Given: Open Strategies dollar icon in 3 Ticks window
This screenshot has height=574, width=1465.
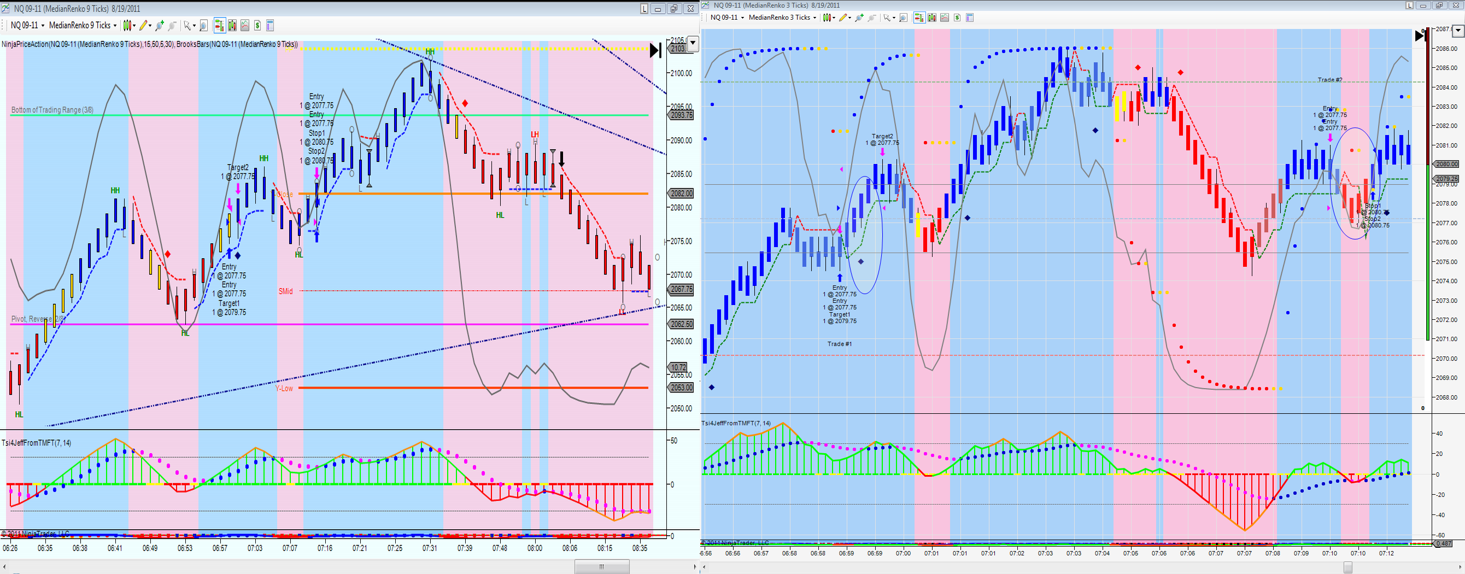Looking at the screenshot, I should [957, 17].
